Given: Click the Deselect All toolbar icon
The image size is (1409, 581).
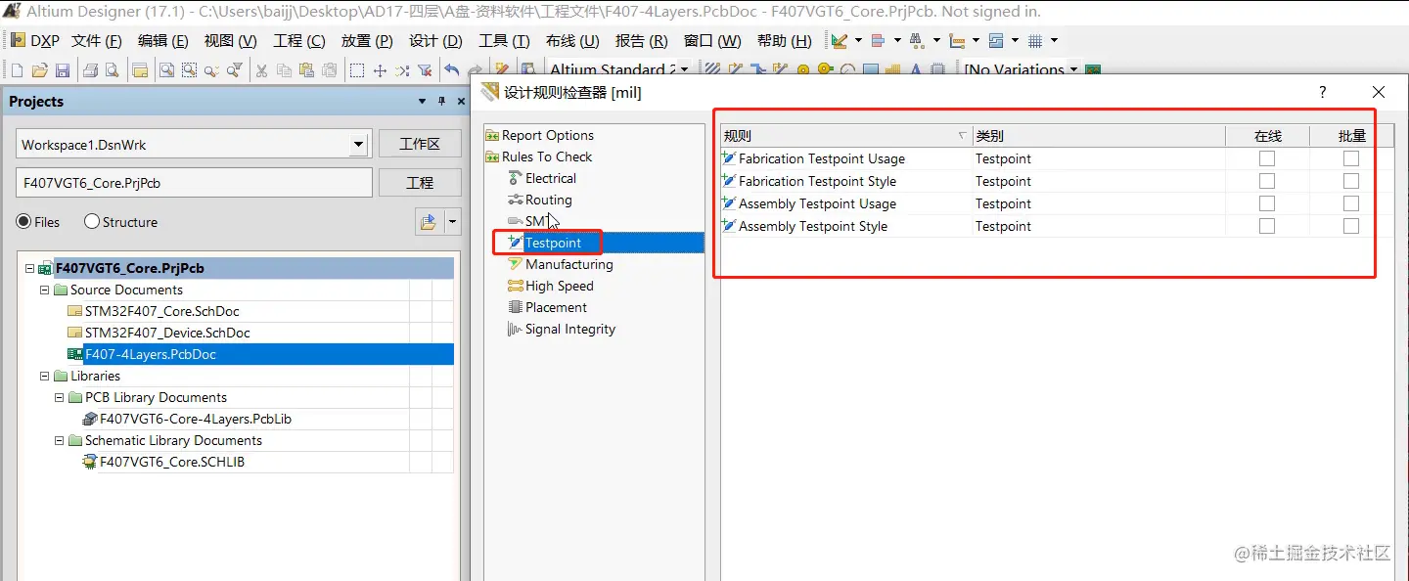Looking at the screenshot, I should click(402, 70).
